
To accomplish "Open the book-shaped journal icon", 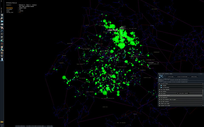I will tap(2, 47).
